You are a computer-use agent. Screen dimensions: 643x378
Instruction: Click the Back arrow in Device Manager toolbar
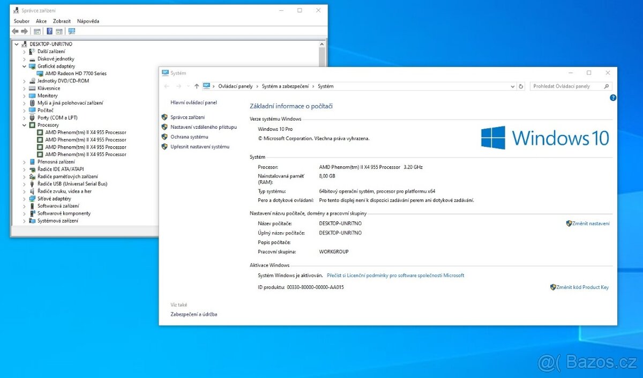pos(15,31)
